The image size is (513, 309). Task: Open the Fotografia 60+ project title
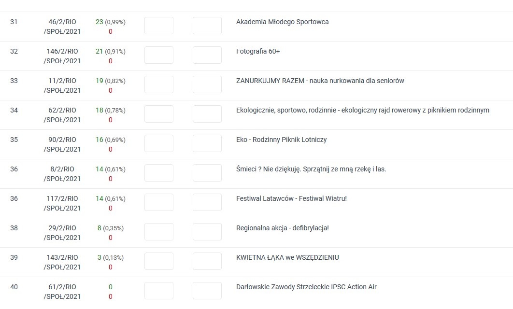[258, 51]
